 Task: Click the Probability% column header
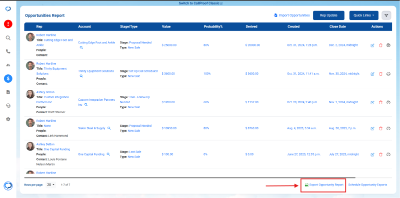click(213, 26)
